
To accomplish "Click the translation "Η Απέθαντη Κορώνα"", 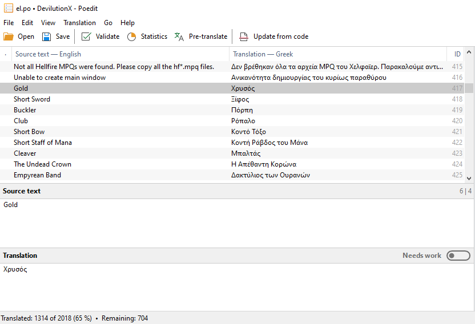I will [264, 164].
